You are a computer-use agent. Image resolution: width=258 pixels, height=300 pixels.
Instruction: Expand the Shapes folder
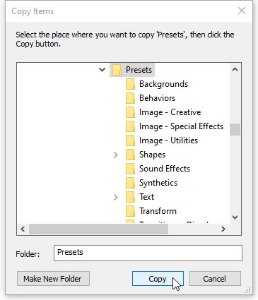tap(115, 155)
